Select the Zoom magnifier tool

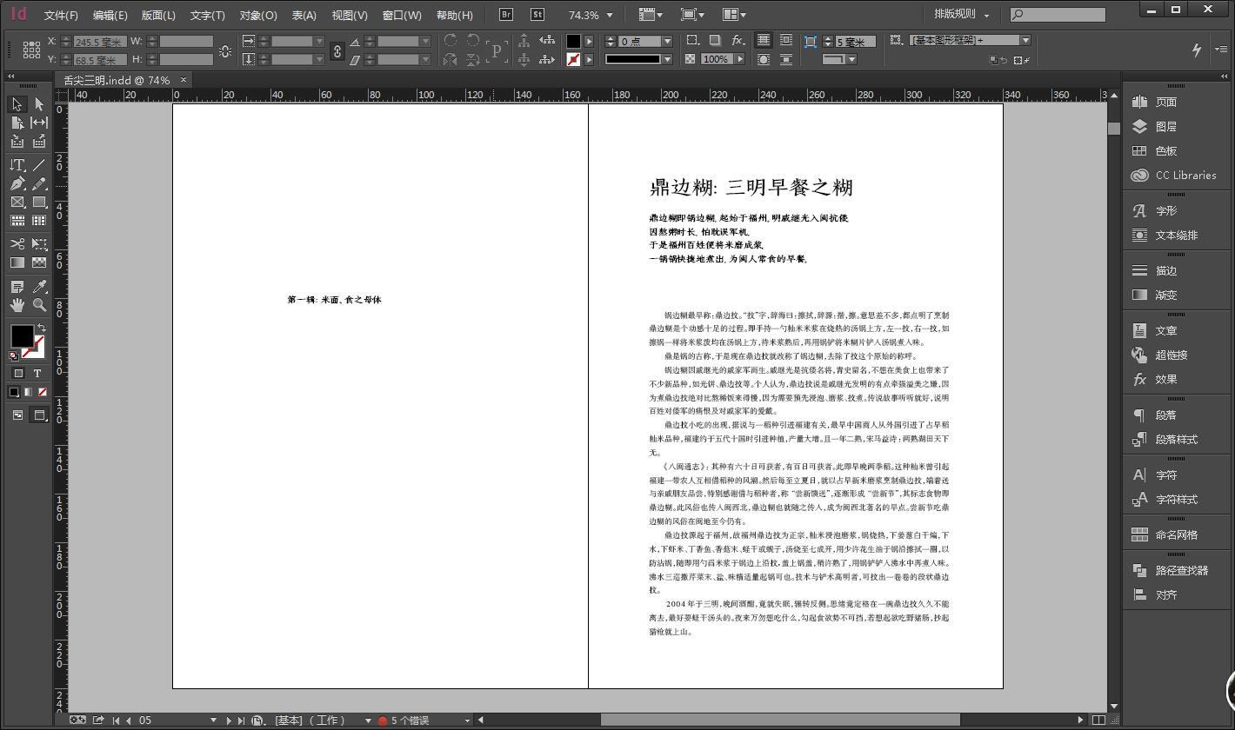(39, 305)
